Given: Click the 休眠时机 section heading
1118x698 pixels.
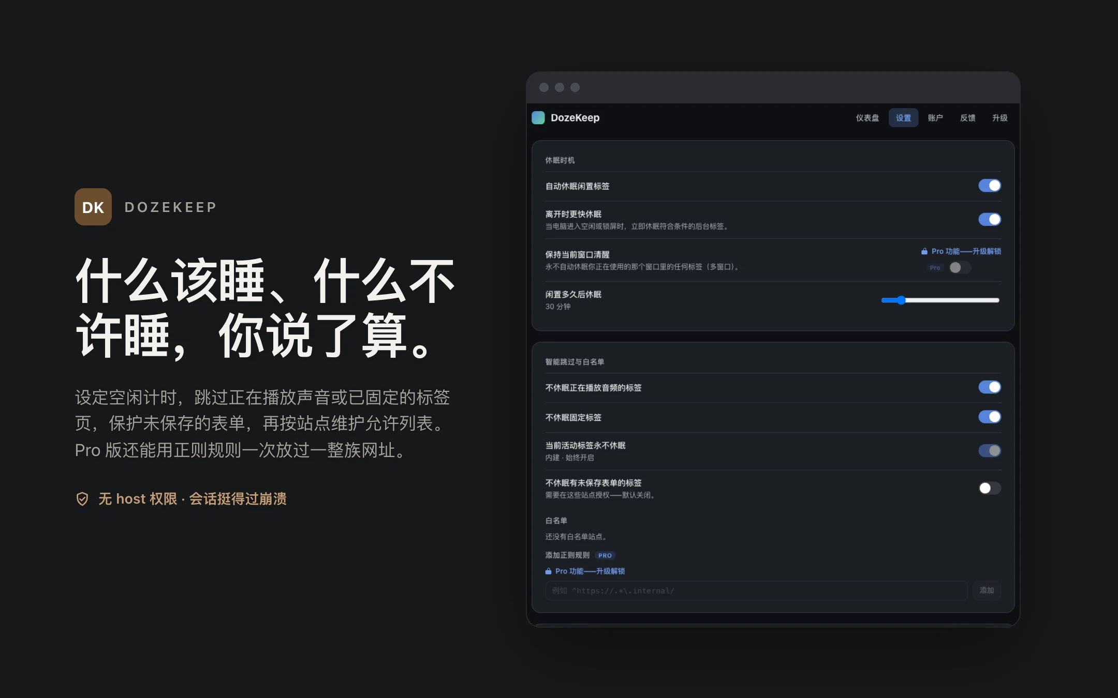Looking at the screenshot, I should pos(560,160).
